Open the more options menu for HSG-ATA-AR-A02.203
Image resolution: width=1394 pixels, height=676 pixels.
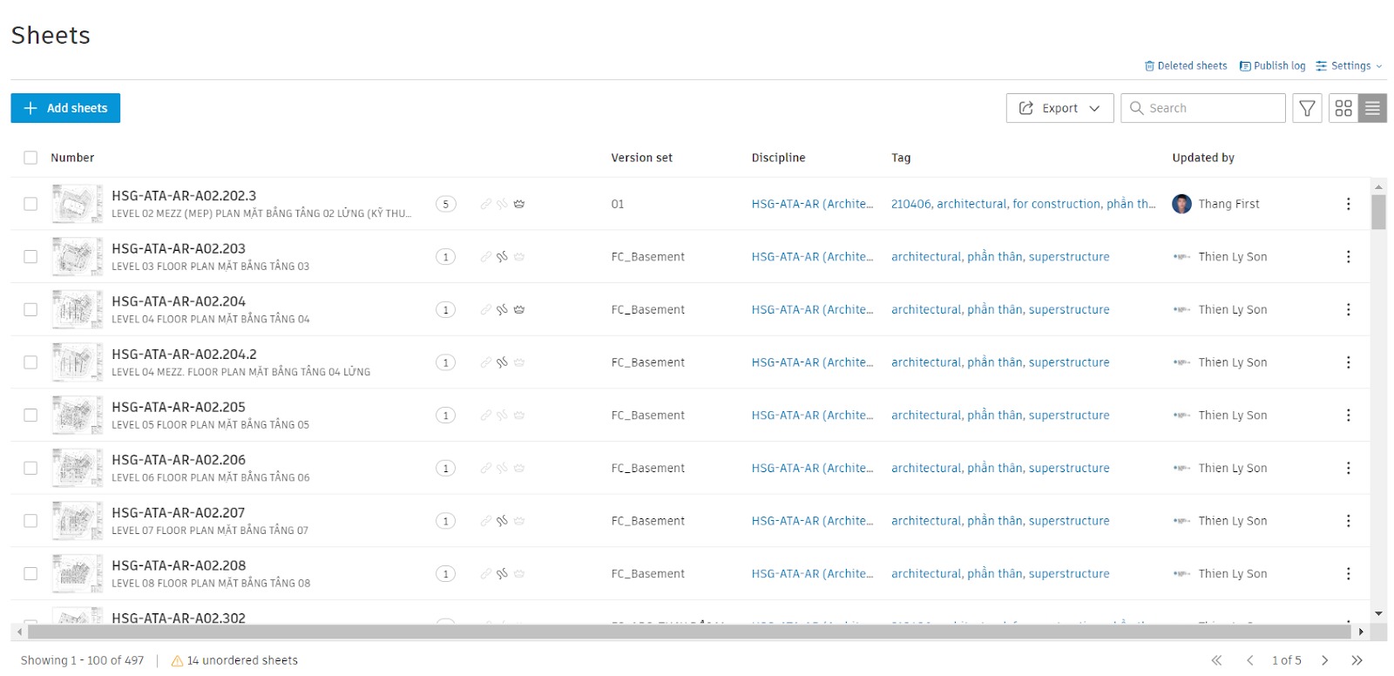tap(1348, 257)
